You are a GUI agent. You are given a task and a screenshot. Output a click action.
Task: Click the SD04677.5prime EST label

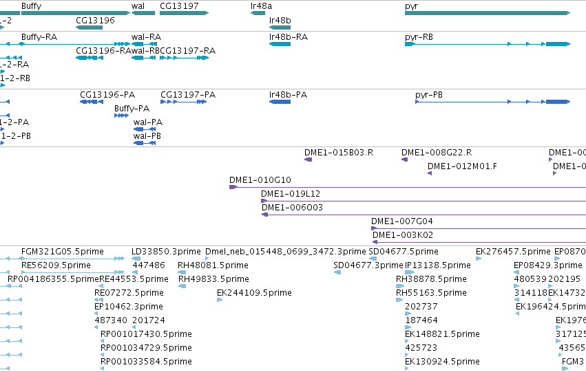coord(404,252)
